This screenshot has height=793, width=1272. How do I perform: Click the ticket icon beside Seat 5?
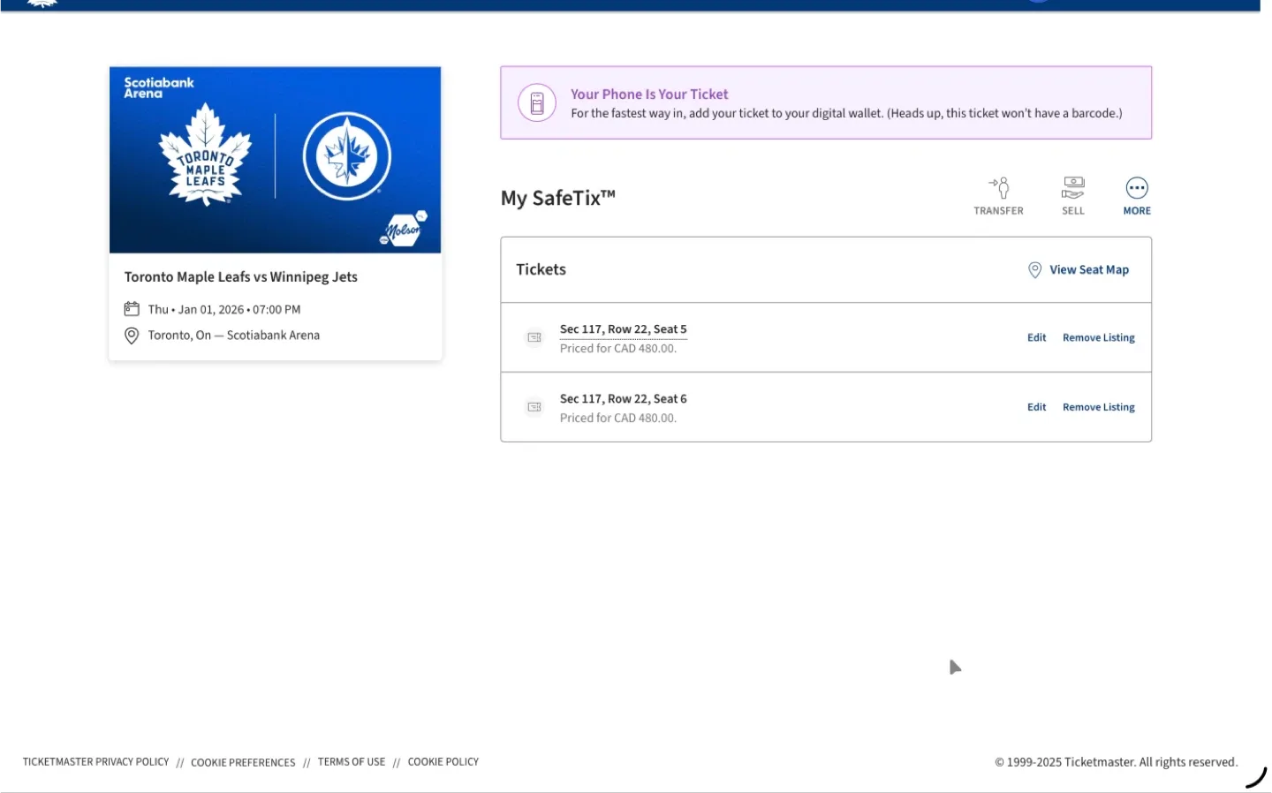click(x=534, y=337)
